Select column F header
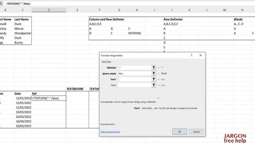255x143 pixels. pos(100,10)
